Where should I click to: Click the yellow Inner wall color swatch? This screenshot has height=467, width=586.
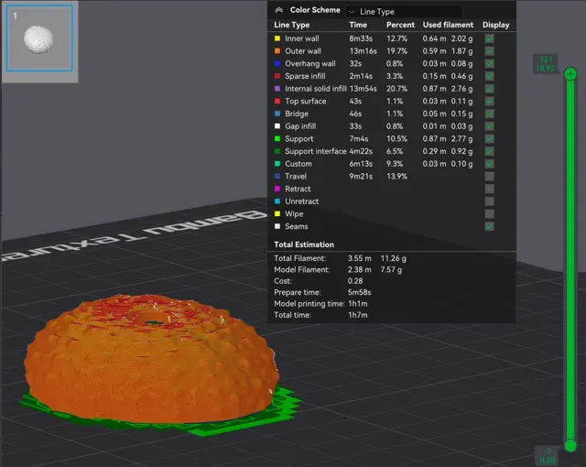click(277, 38)
